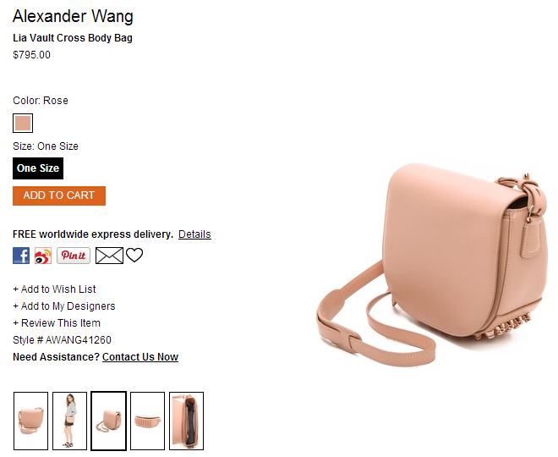The width and height of the screenshot is (558, 457).
Task: Email this item using the envelope icon
Action: pos(109,256)
